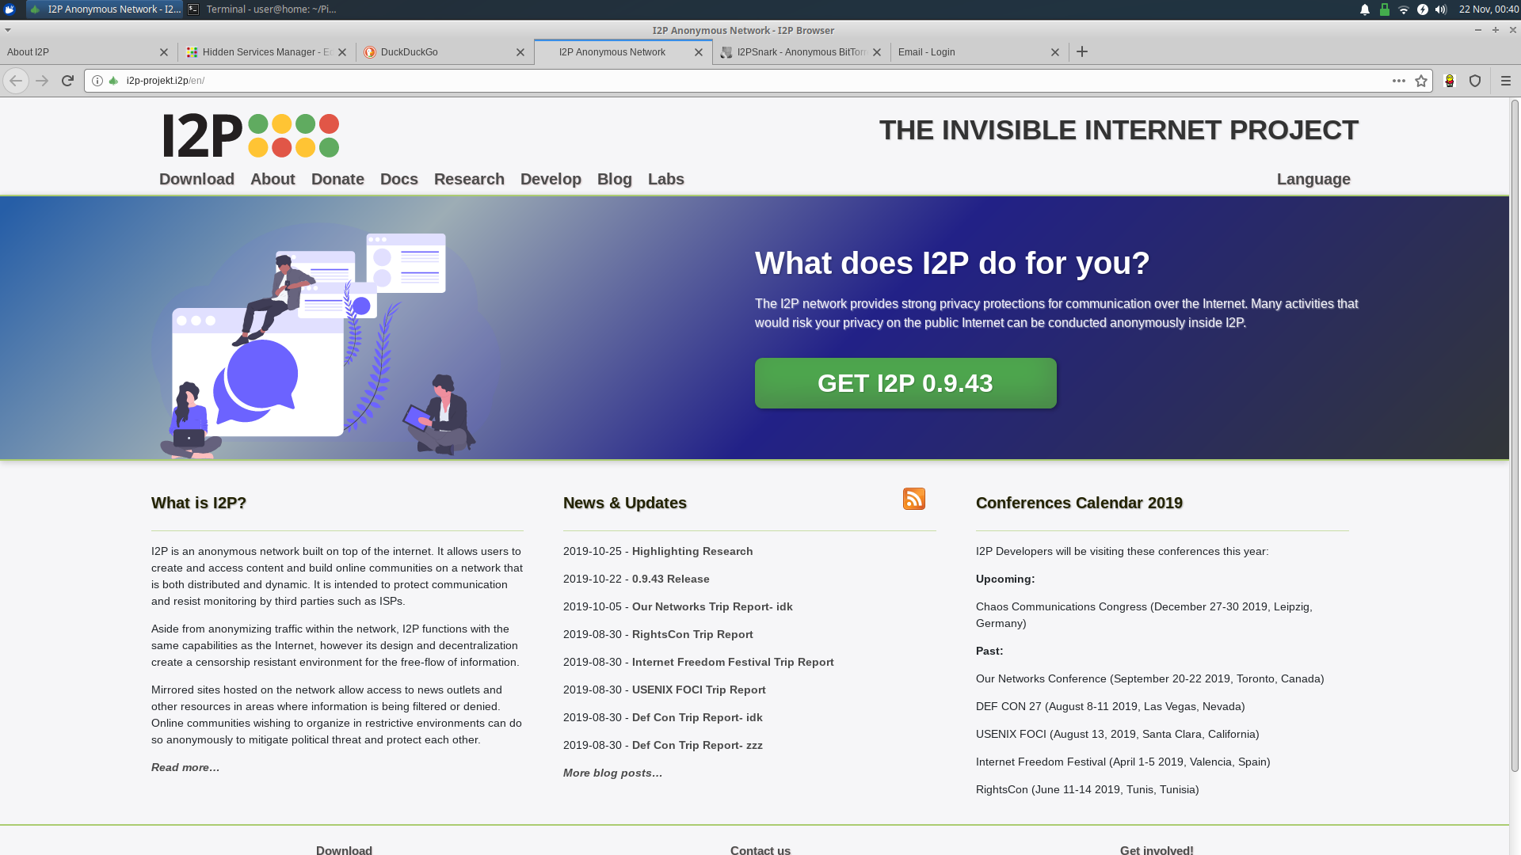Viewport: 1521px width, 855px height.
Task: Open the Develop menu item
Action: pos(551,179)
